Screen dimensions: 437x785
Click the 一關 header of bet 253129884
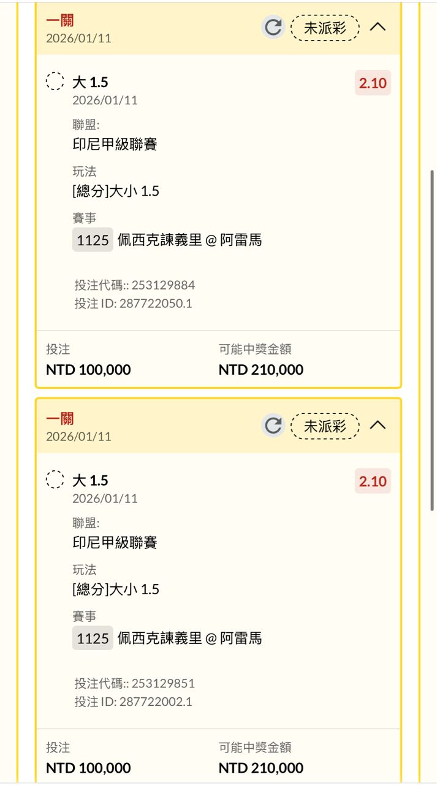coord(60,21)
